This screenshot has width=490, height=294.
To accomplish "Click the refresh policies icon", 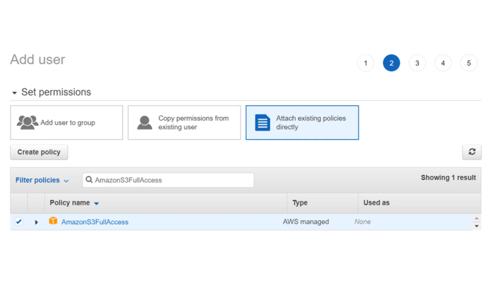I will click(472, 152).
